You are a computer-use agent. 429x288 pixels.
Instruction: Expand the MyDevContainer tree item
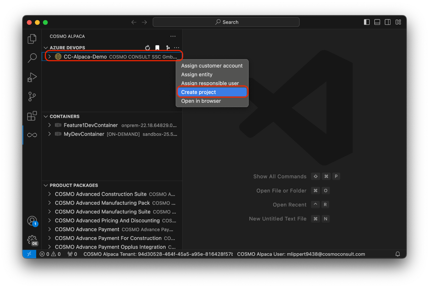[50, 134]
